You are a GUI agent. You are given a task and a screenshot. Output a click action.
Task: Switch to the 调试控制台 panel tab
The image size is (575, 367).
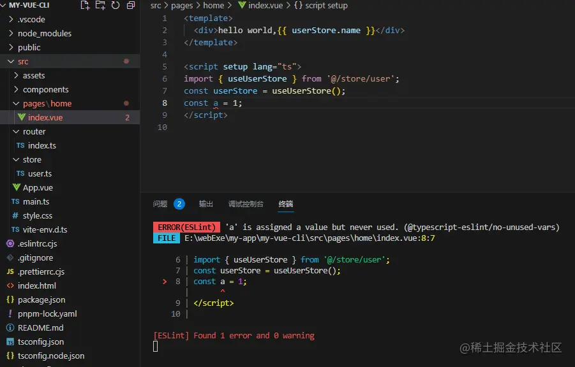click(x=246, y=204)
